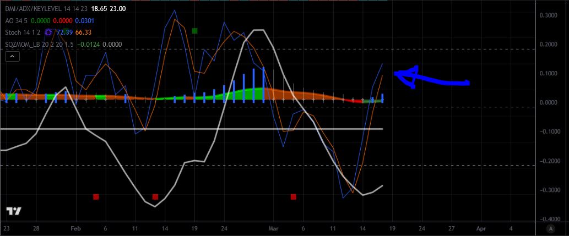Image resolution: width=569 pixels, height=236 pixels.
Task: Click the 27 date label on the time axis
Action: (452, 229)
